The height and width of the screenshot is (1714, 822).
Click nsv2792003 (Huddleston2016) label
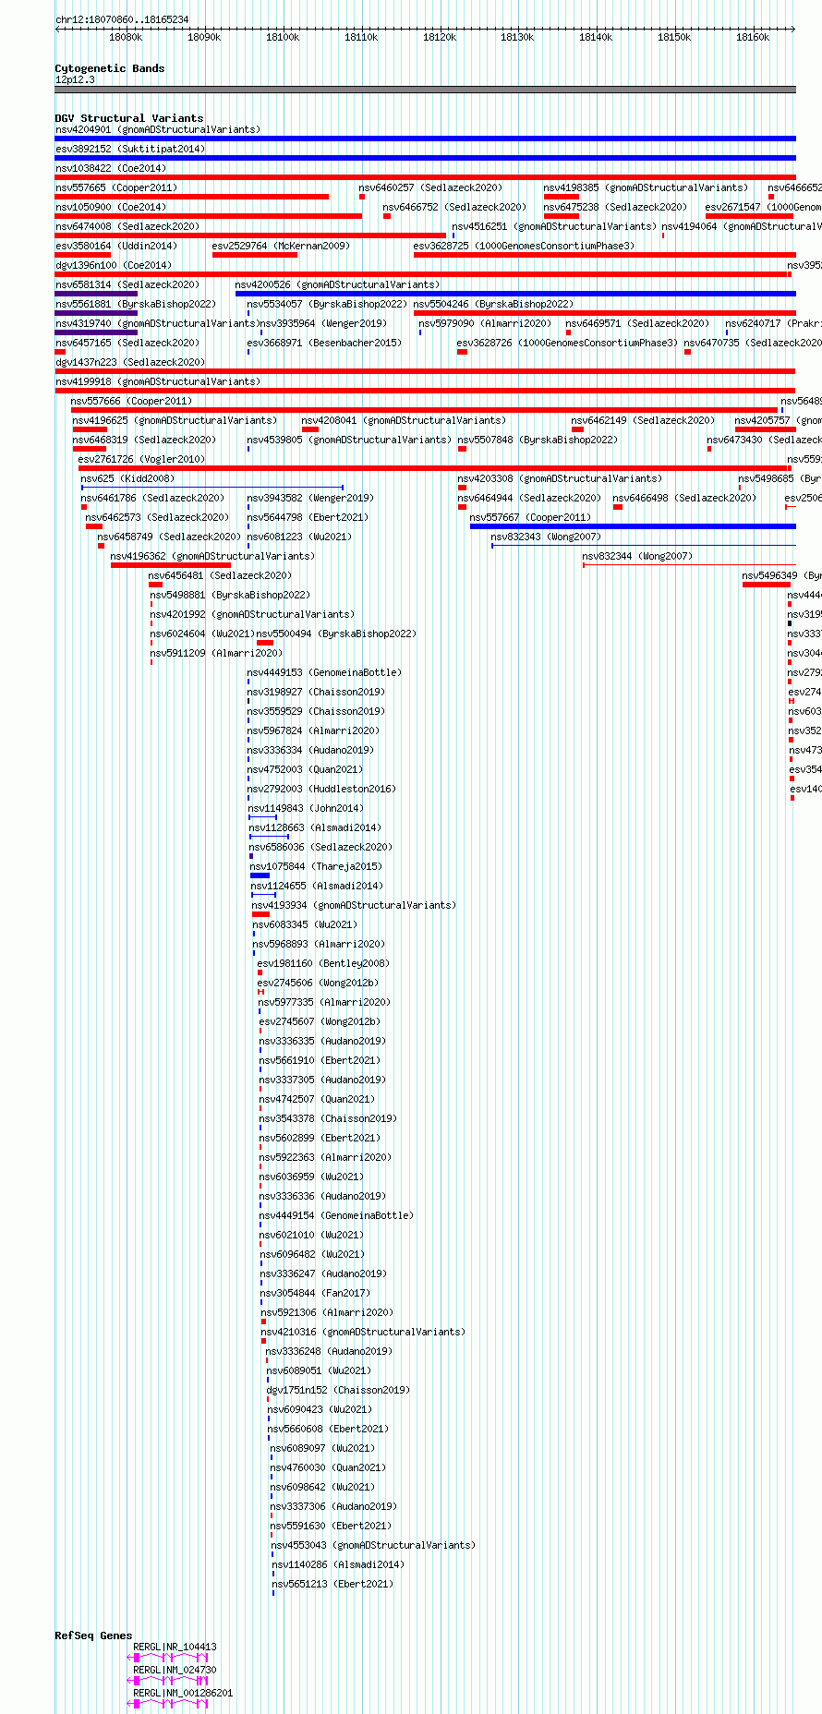[x=322, y=789]
